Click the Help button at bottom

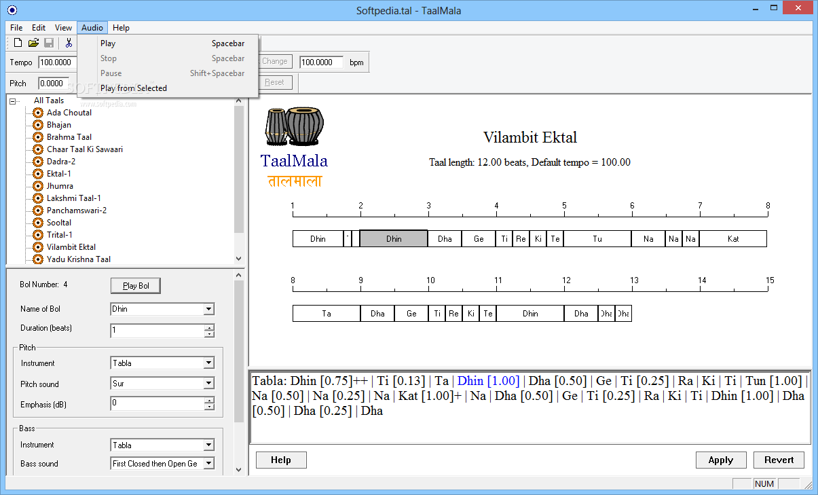click(281, 460)
